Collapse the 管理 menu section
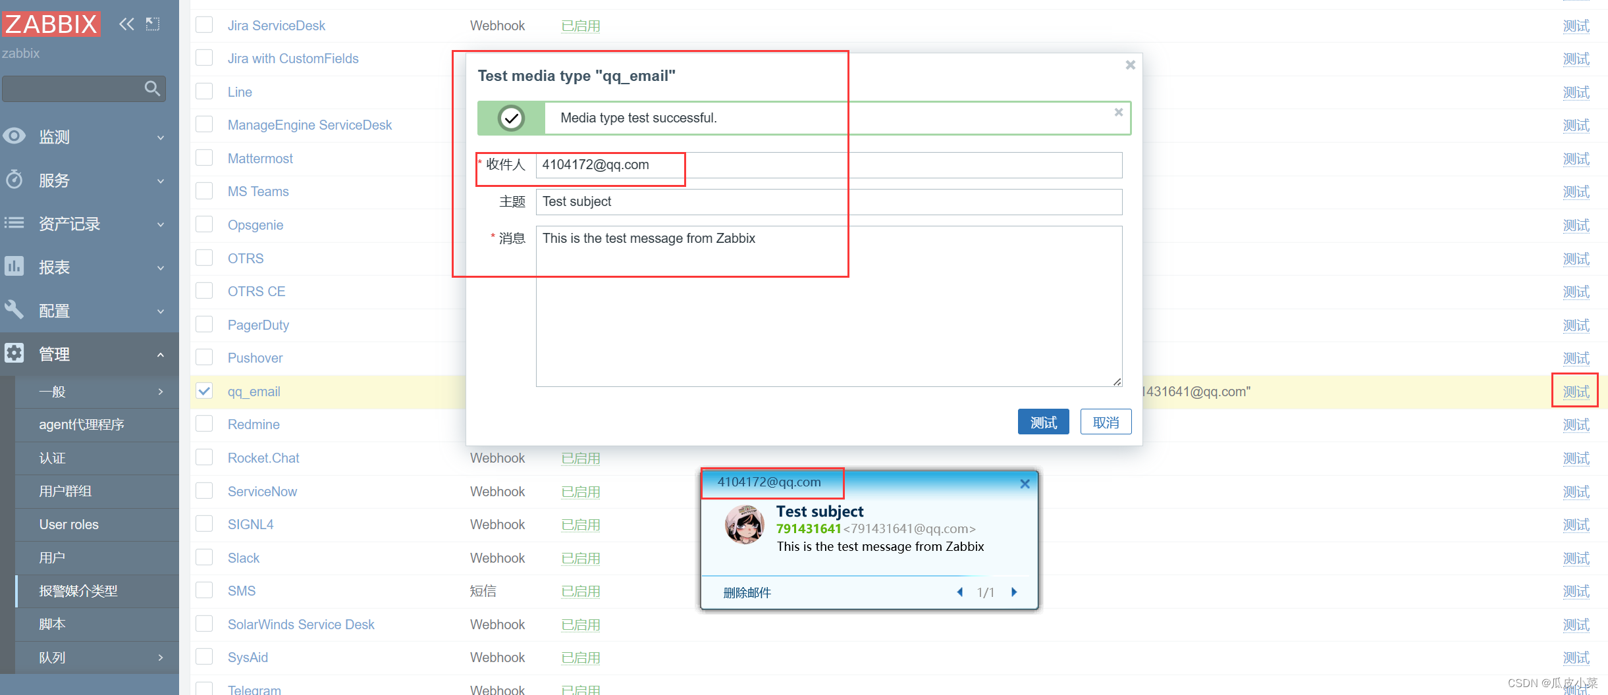The image size is (1608, 695). [x=161, y=354]
